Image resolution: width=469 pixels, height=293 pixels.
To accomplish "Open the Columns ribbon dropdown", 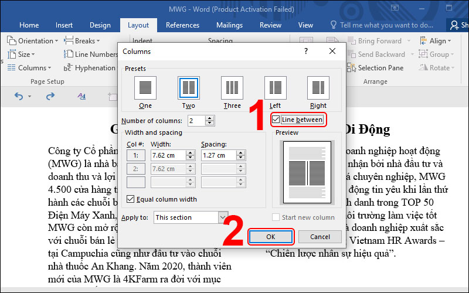I will point(29,68).
